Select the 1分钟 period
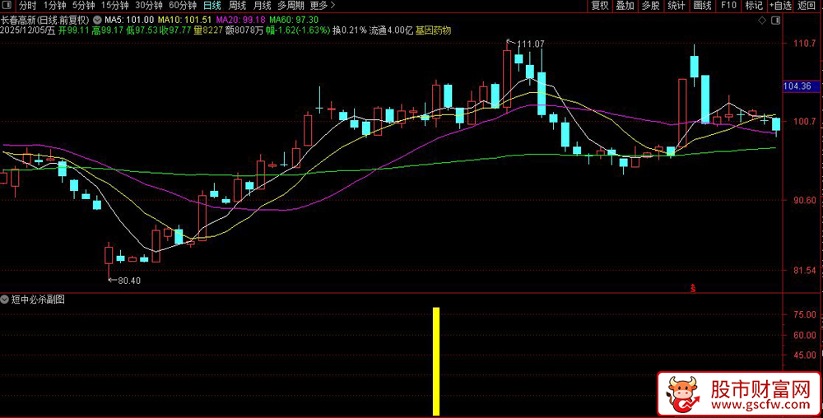The width and height of the screenshot is (823, 418). (54, 6)
